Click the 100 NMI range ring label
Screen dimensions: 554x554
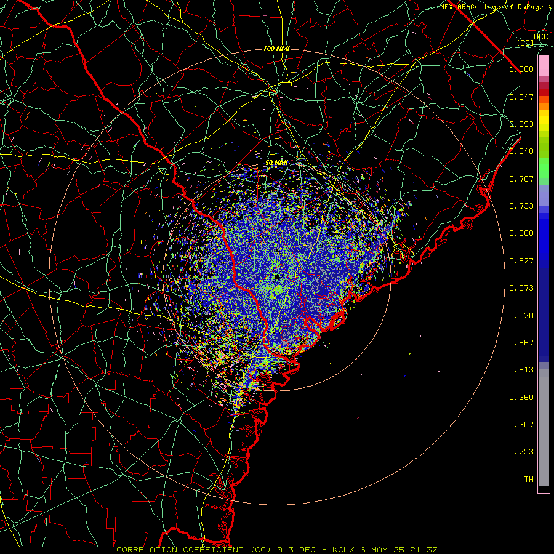pos(276,49)
